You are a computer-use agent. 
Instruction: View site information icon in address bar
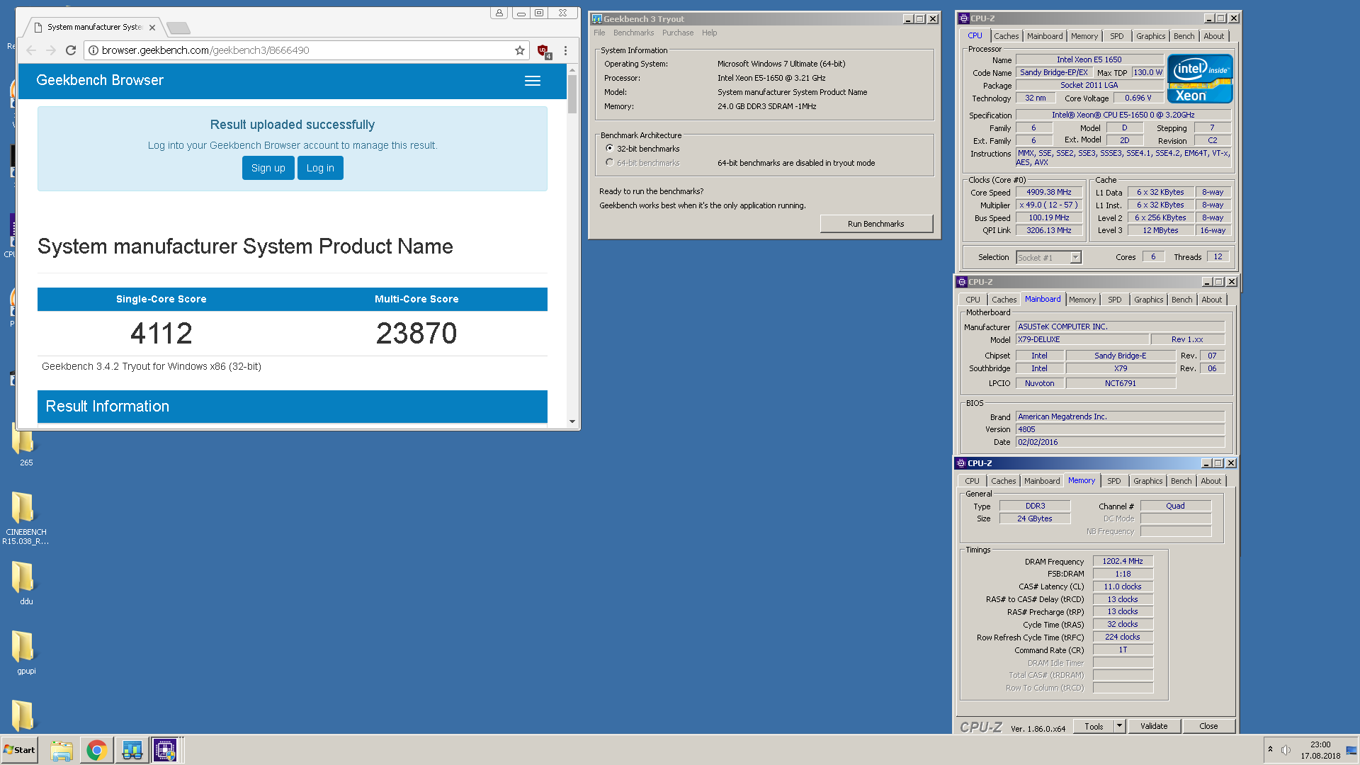pyautogui.click(x=93, y=50)
